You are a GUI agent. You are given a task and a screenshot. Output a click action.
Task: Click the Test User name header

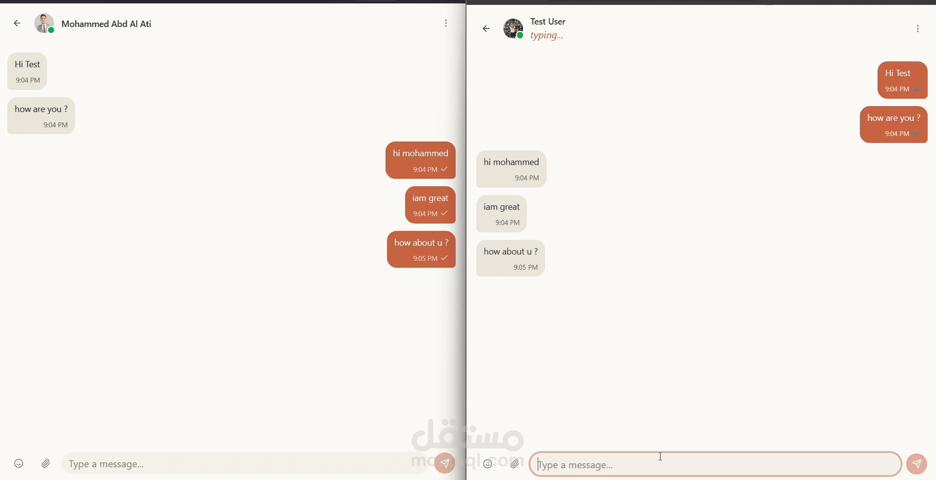pos(548,22)
